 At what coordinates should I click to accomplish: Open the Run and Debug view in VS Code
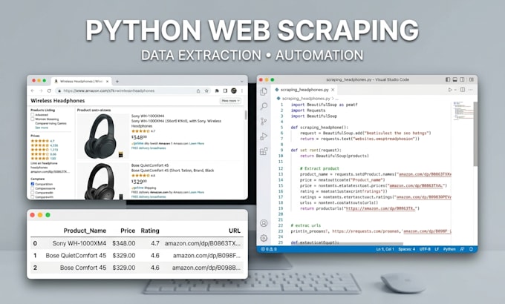tap(264, 136)
